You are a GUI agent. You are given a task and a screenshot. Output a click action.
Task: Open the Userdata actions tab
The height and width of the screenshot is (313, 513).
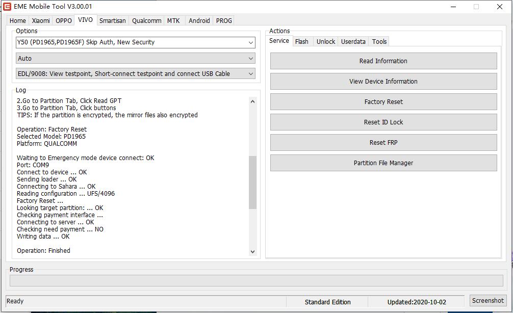tap(353, 41)
